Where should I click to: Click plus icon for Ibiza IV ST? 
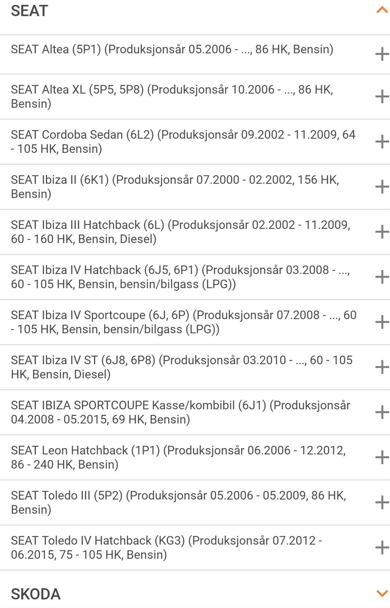click(381, 367)
